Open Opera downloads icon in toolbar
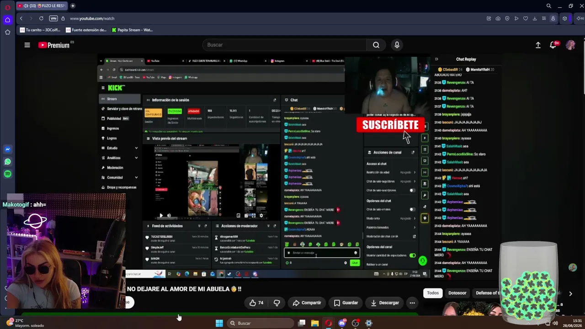585x329 pixels. click(534, 18)
